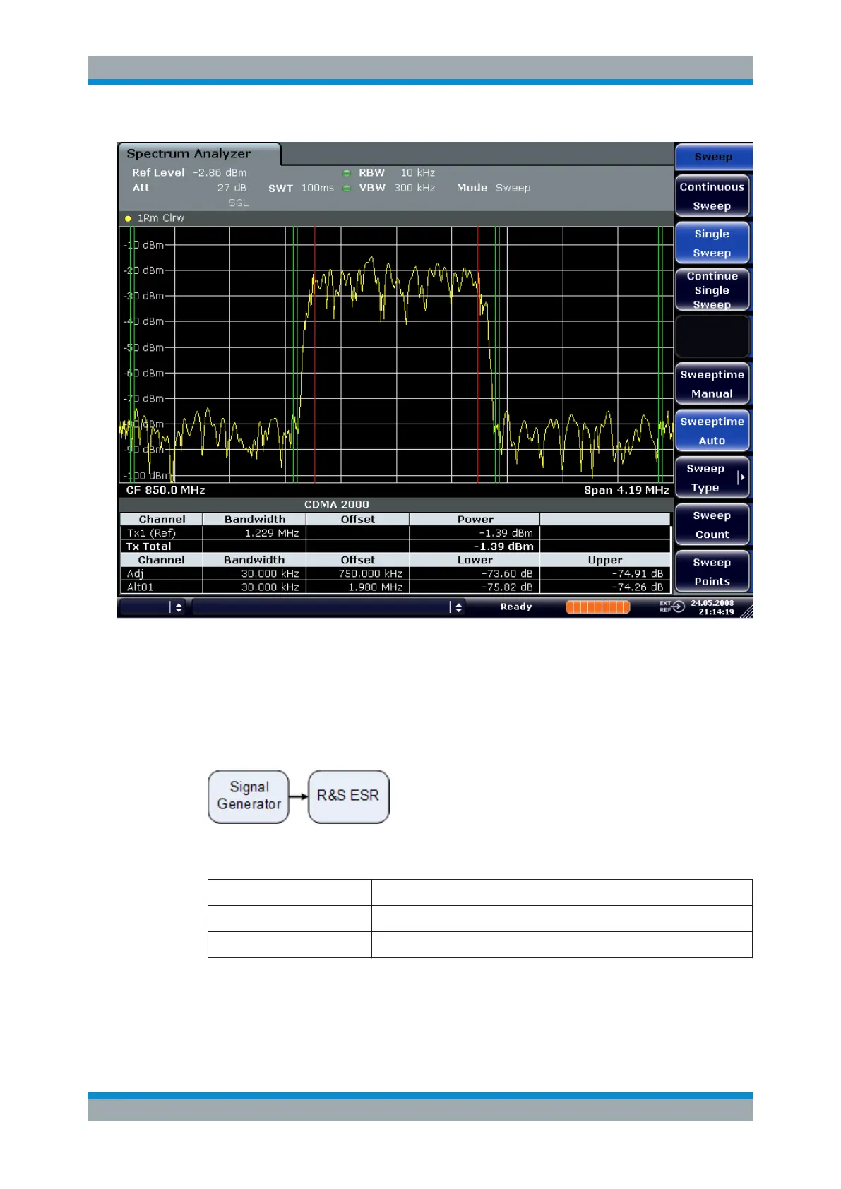Click the yellow 1Rm Clrw trace indicator
841x1189 pixels.
click(128, 218)
